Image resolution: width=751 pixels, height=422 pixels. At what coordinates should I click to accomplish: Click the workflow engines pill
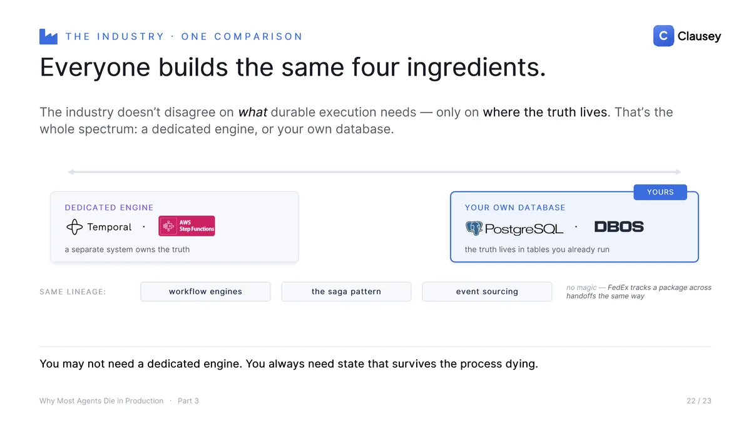(205, 291)
